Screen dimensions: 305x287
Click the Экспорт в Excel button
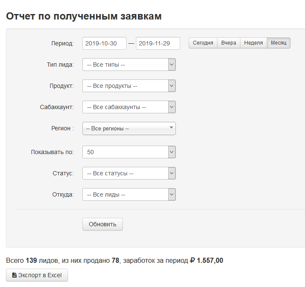pos(37,275)
